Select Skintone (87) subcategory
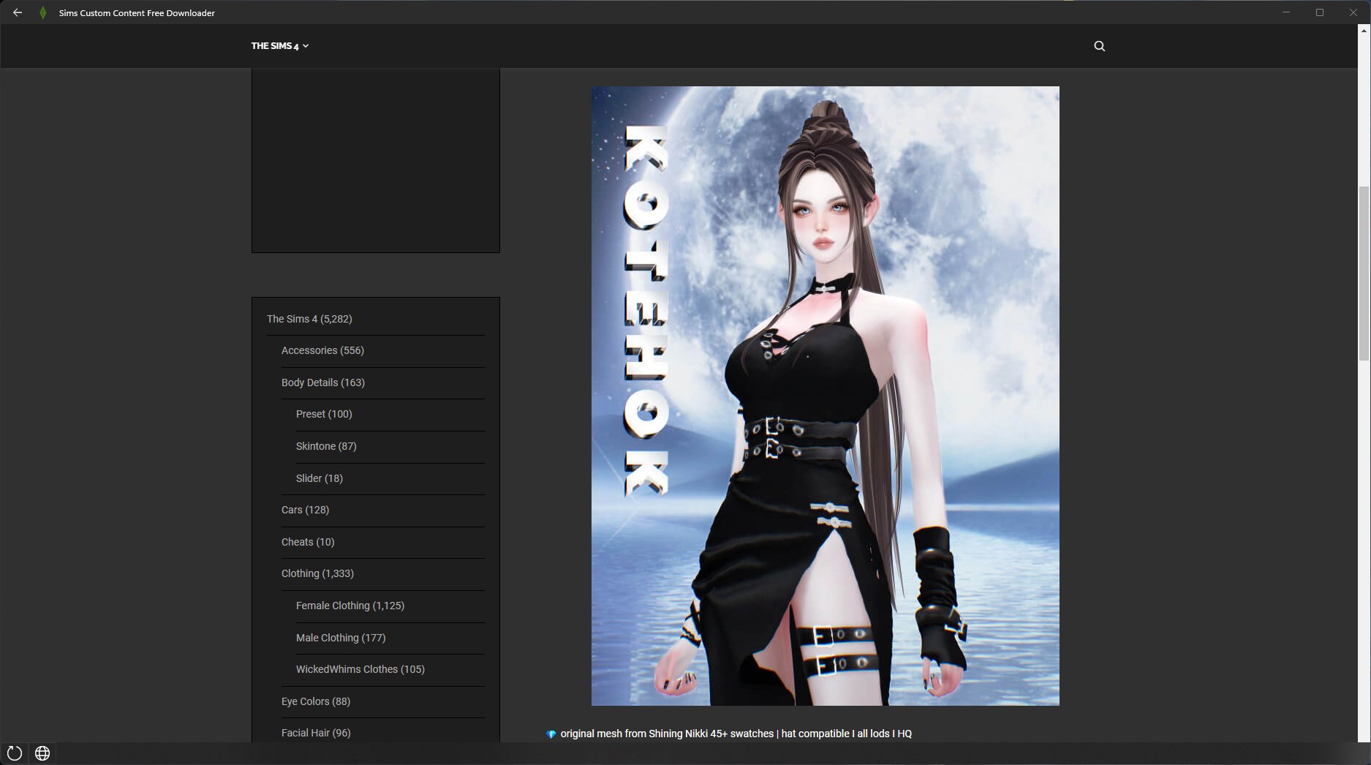Screen dimensions: 1371x765 click(x=326, y=446)
